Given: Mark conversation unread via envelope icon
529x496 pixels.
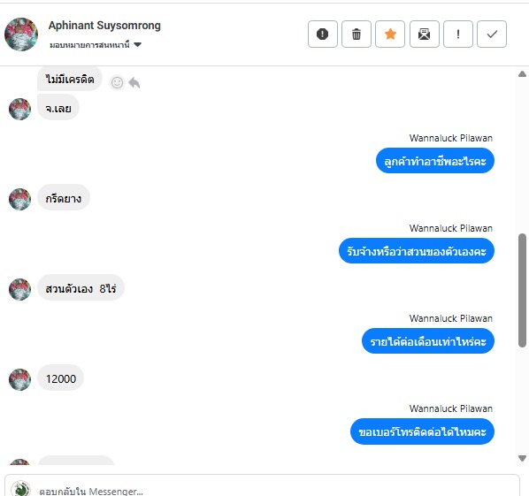Looking at the screenshot, I should point(425,34).
